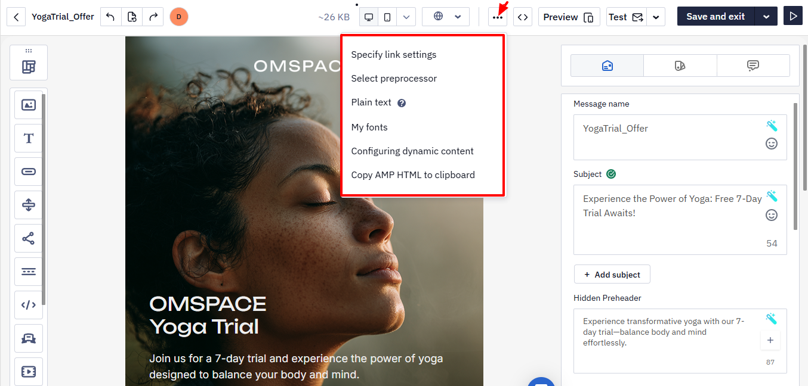This screenshot has width=808, height=386.
Task: Click the OMSPACE logo in email header
Action: point(297,66)
